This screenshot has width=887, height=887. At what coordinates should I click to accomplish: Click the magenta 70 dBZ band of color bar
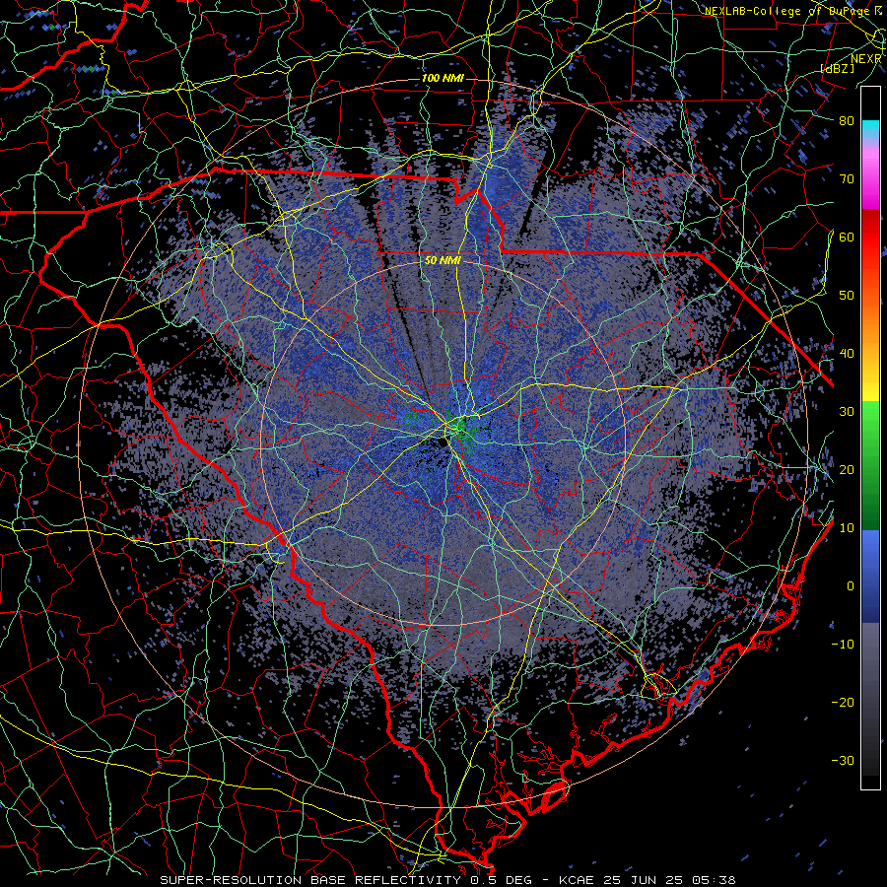(870, 178)
